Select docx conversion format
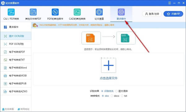 tap(112, 96)
